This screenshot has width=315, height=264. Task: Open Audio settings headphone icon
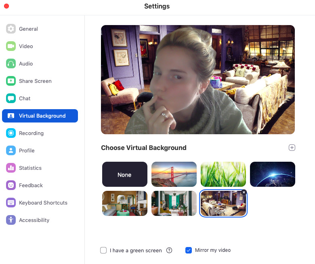click(x=11, y=63)
